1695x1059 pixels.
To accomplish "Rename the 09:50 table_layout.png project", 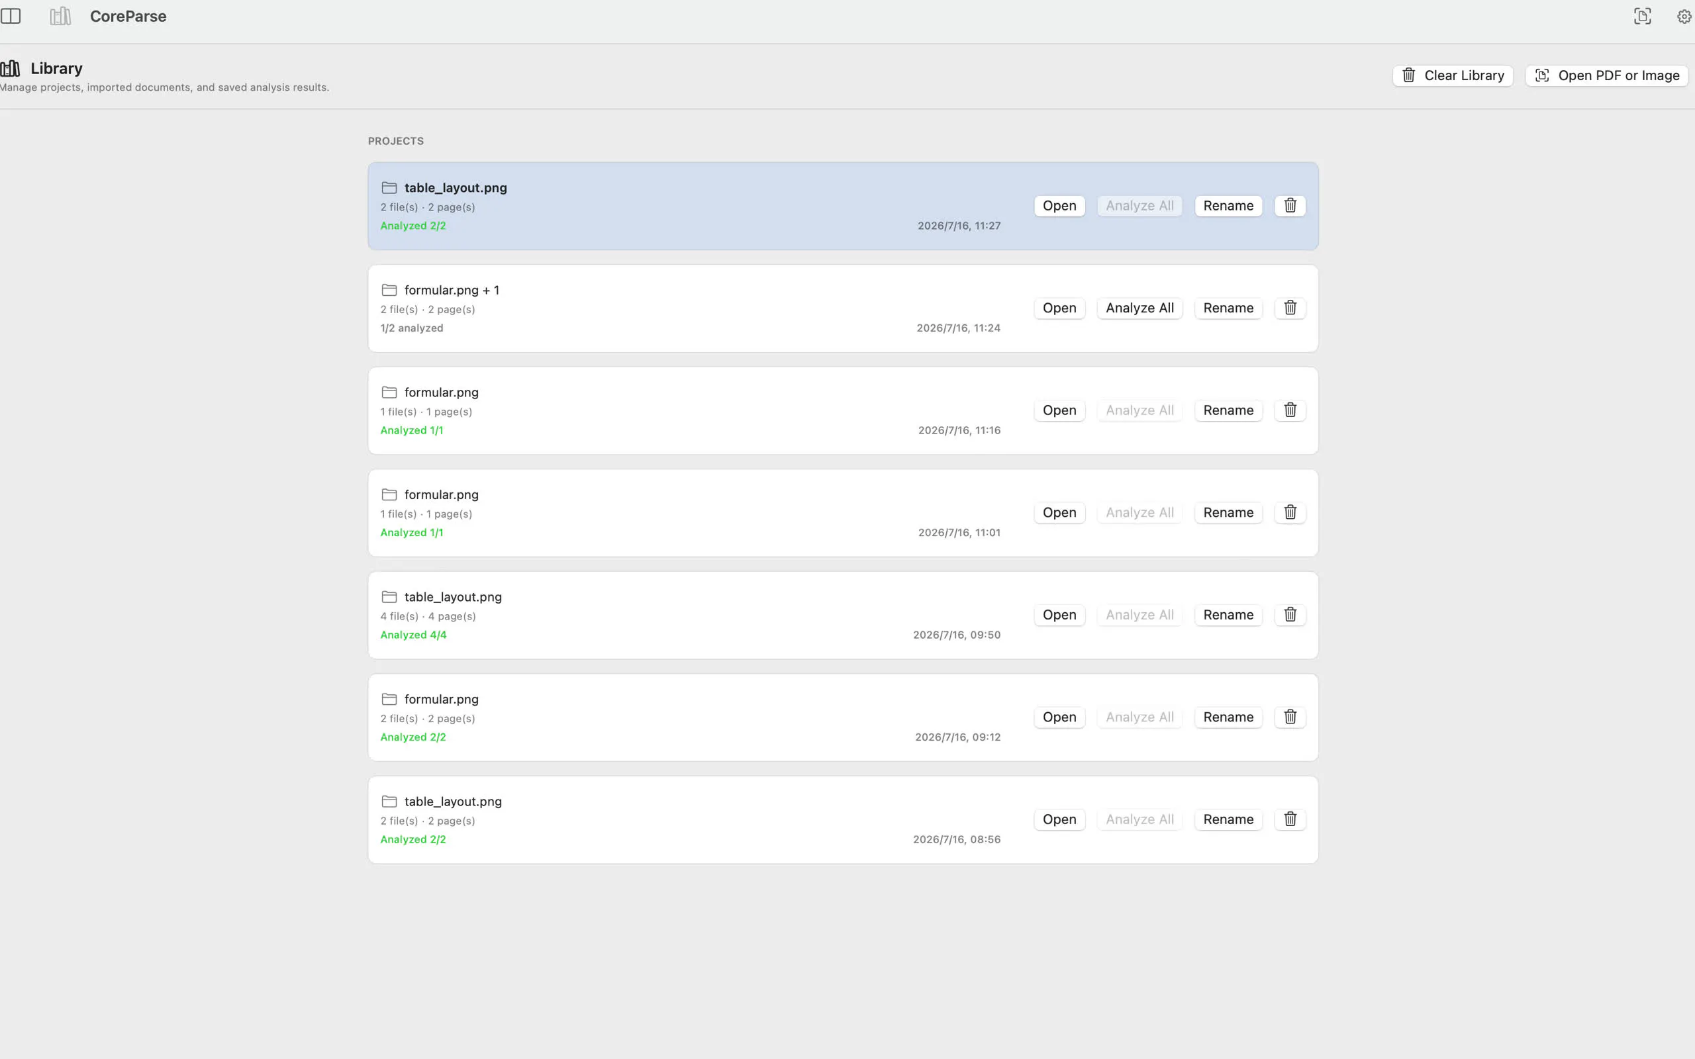I will 1228,615.
